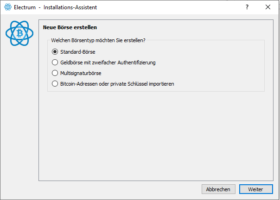The height and width of the screenshot is (200, 280).
Task: Continue with the Weiter button
Action: 256,189
